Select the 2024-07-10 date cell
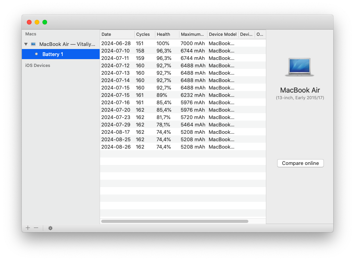The width and height of the screenshot is (355, 261). point(116,51)
